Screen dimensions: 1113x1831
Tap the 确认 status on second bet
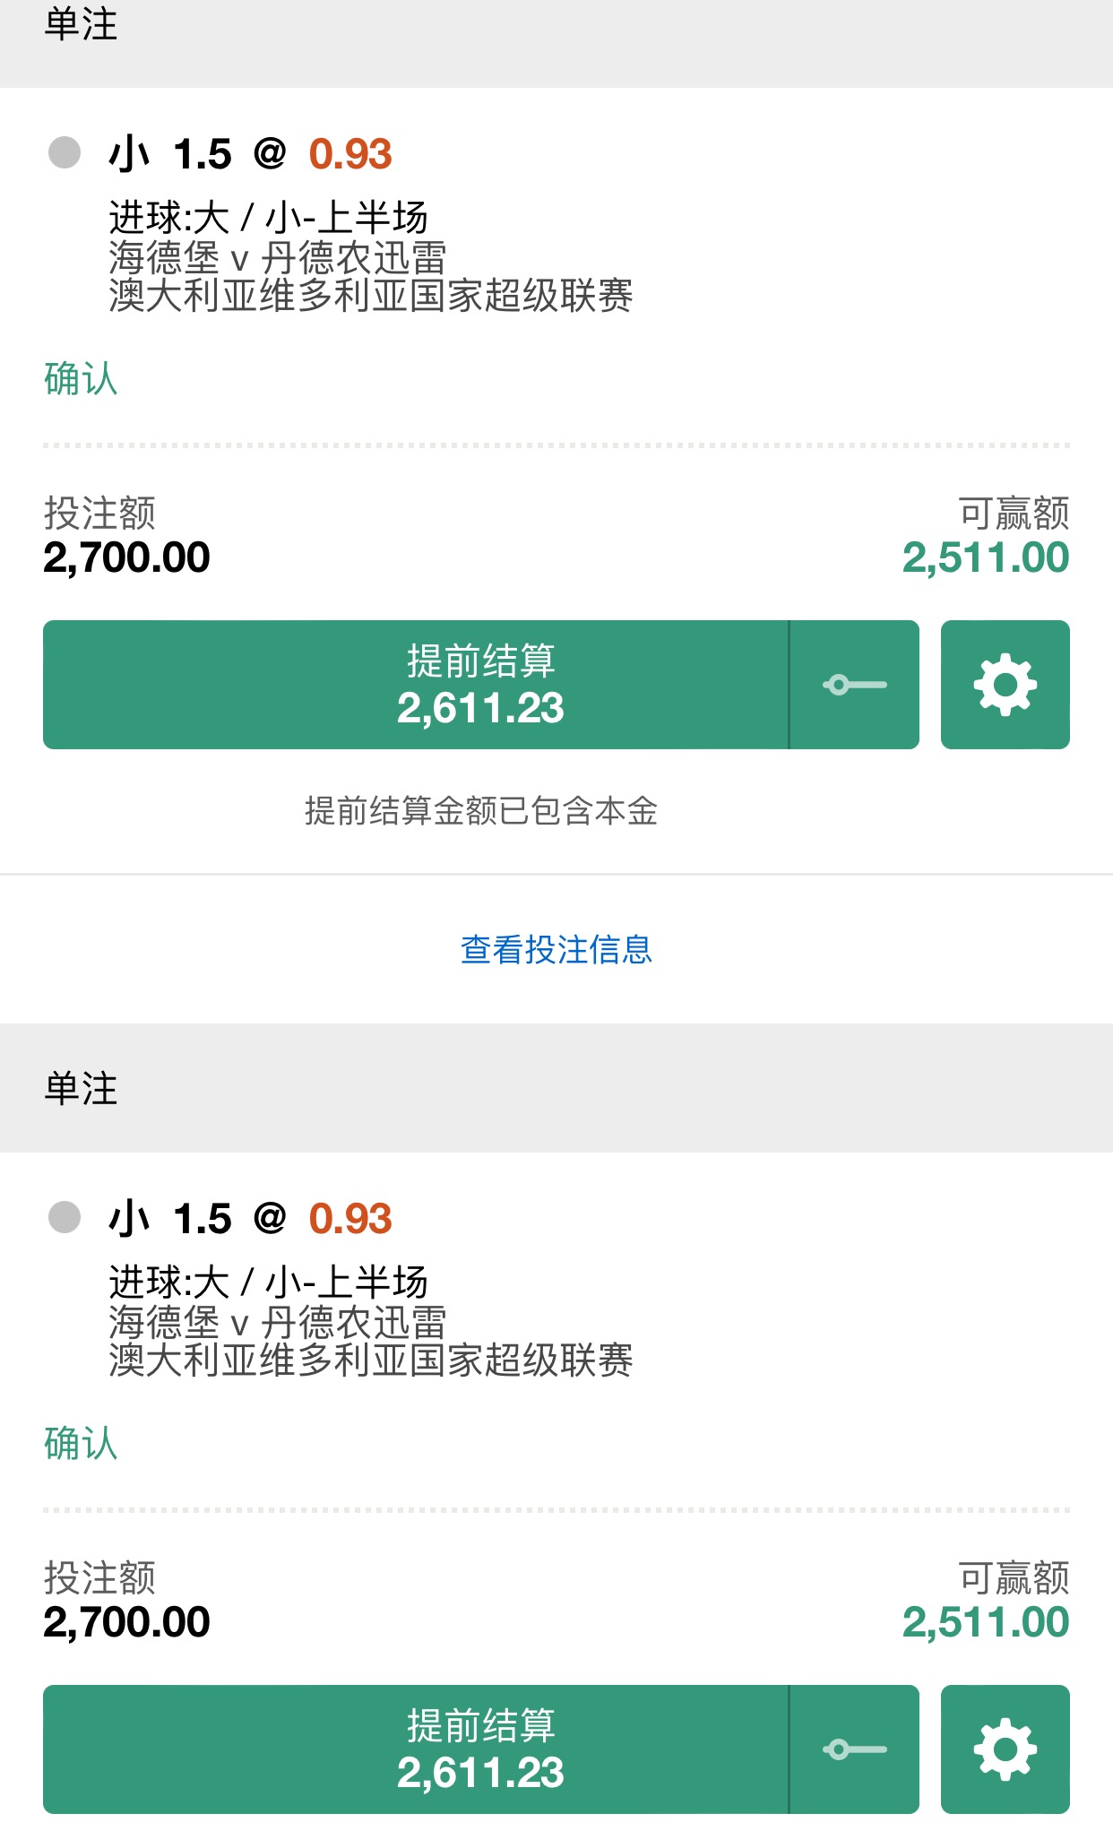(x=81, y=1443)
